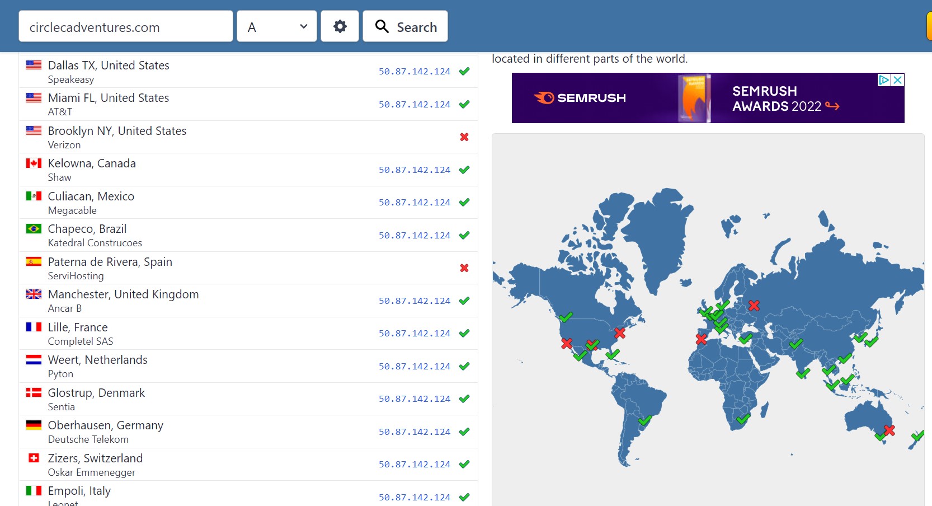Open IP address link for Manchester
This screenshot has height=506, width=932.
(x=414, y=301)
